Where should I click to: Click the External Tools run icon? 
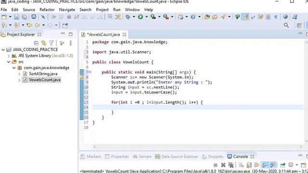click(x=166, y=17)
